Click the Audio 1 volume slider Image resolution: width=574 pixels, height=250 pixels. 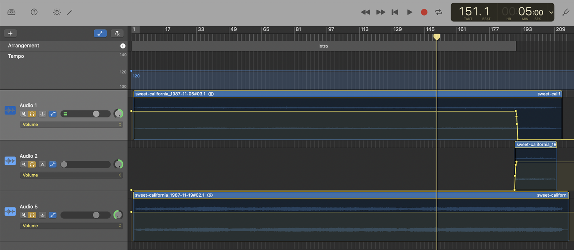coord(85,114)
